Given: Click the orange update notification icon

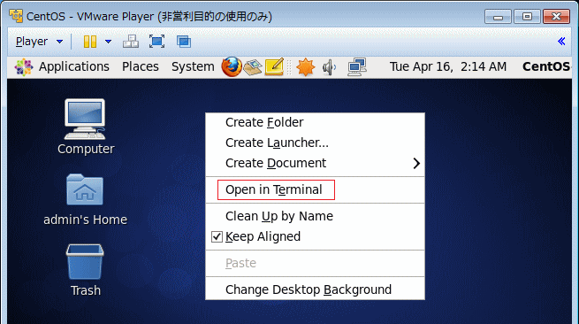Looking at the screenshot, I should [306, 67].
